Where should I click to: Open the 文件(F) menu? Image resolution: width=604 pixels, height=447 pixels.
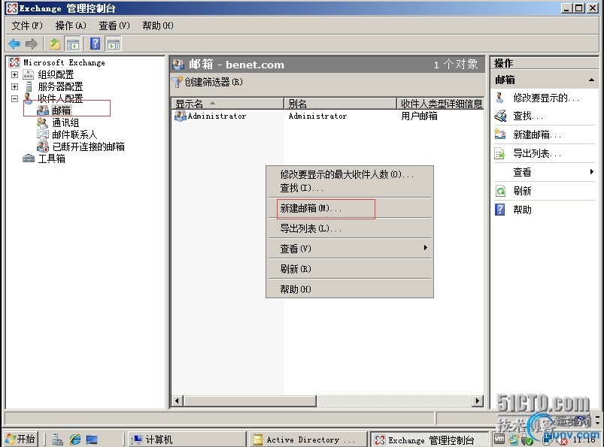[26, 26]
